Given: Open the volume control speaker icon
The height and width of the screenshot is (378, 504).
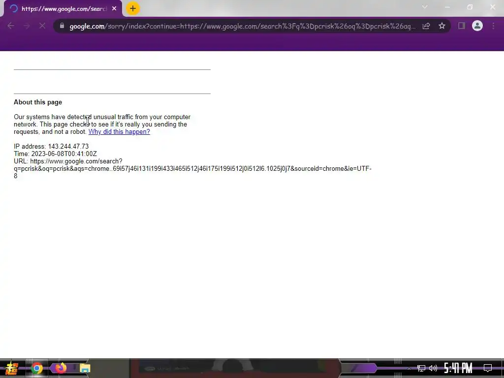Looking at the screenshot, I should click(433, 368).
